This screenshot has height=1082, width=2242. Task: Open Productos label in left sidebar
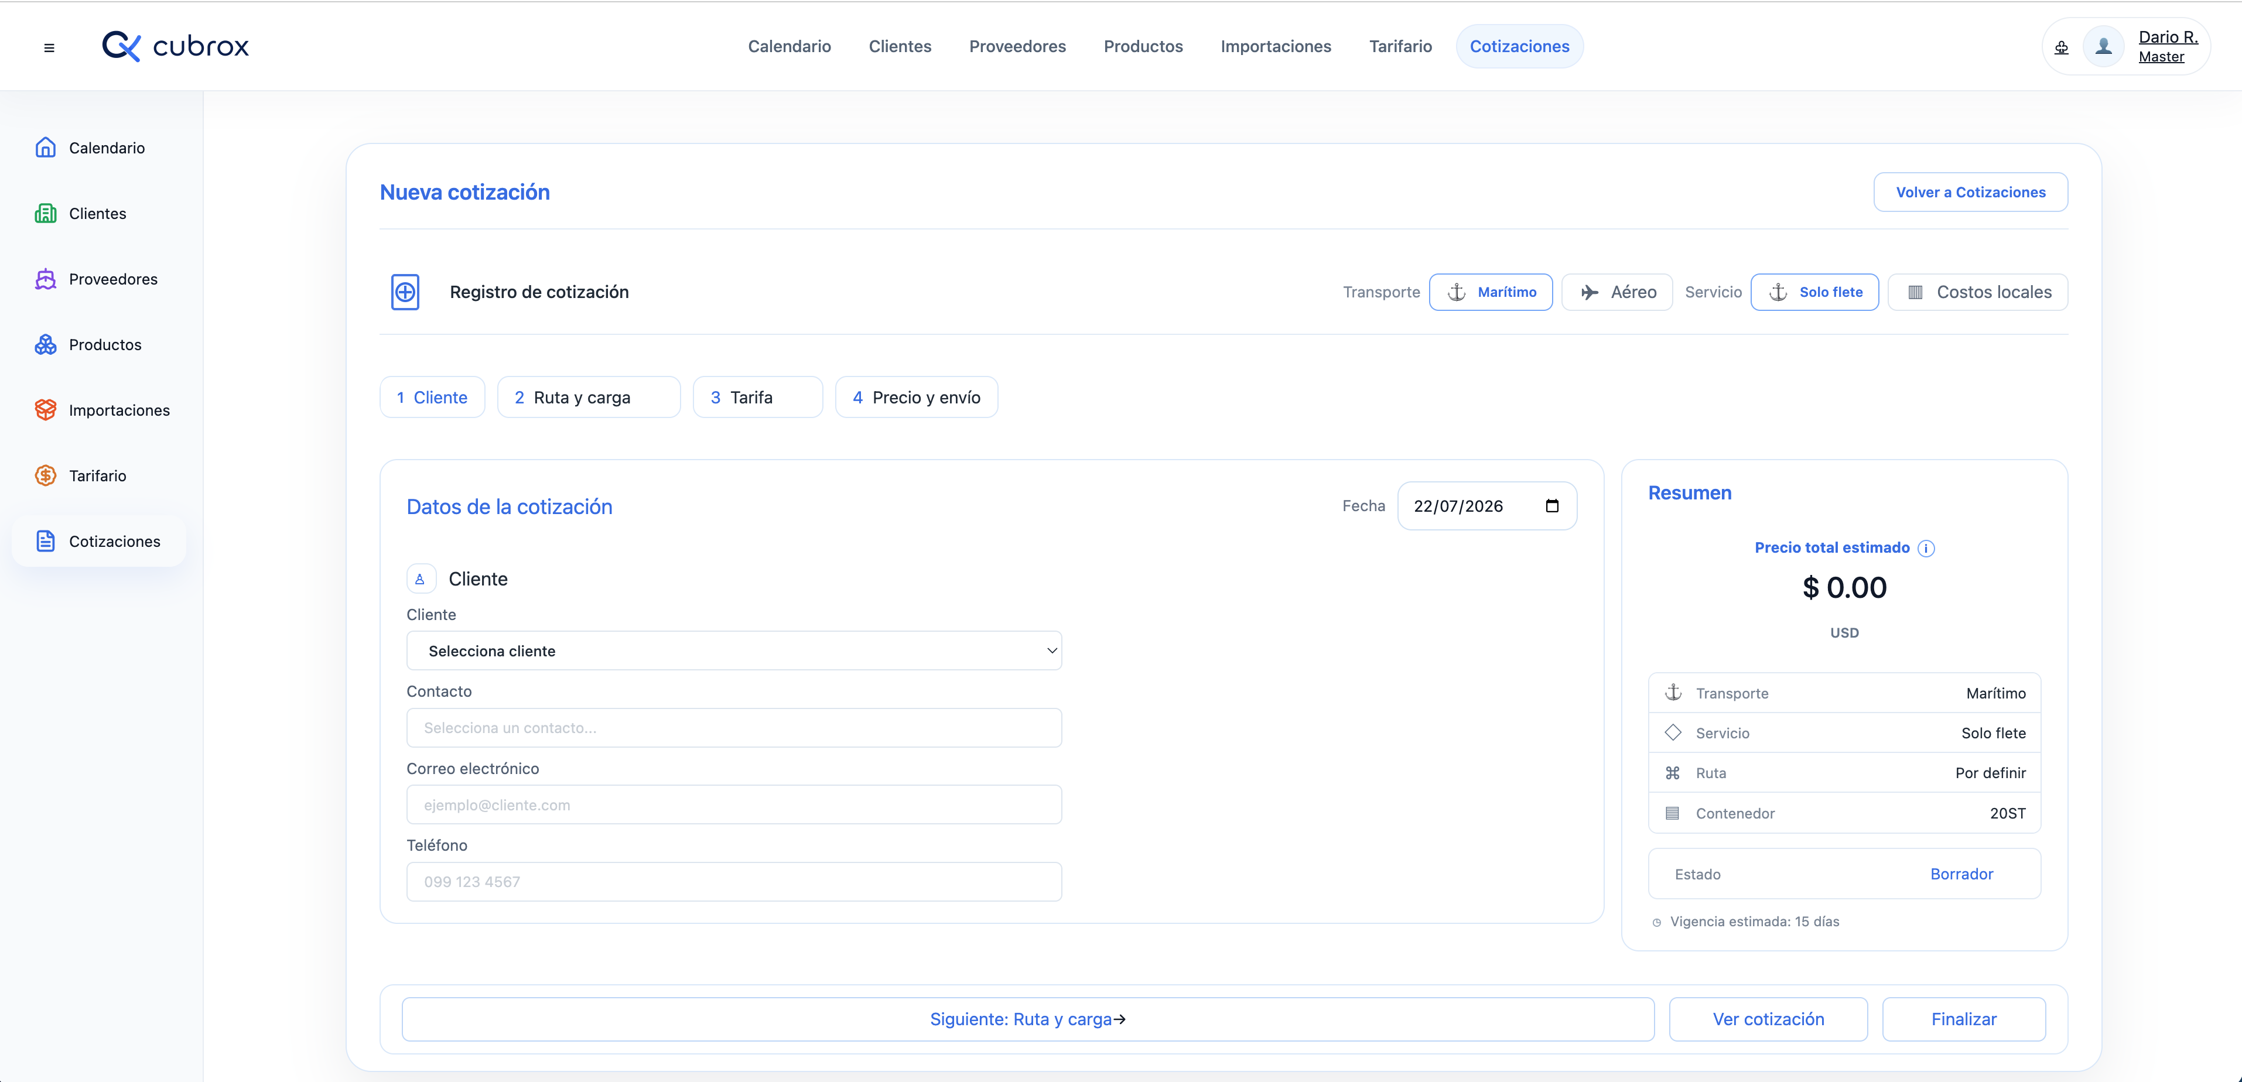pyautogui.click(x=105, y=344)
